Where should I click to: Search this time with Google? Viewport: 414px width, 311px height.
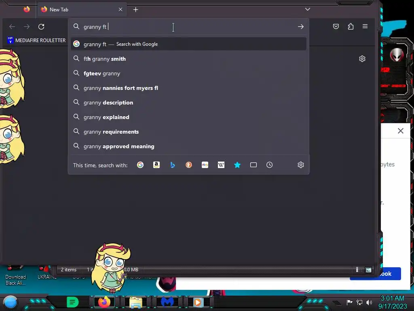point(140,165)
